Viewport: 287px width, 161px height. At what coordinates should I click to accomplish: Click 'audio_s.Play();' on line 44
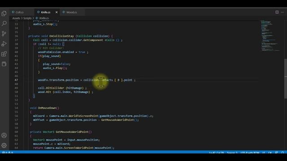(x=55, y=68)
